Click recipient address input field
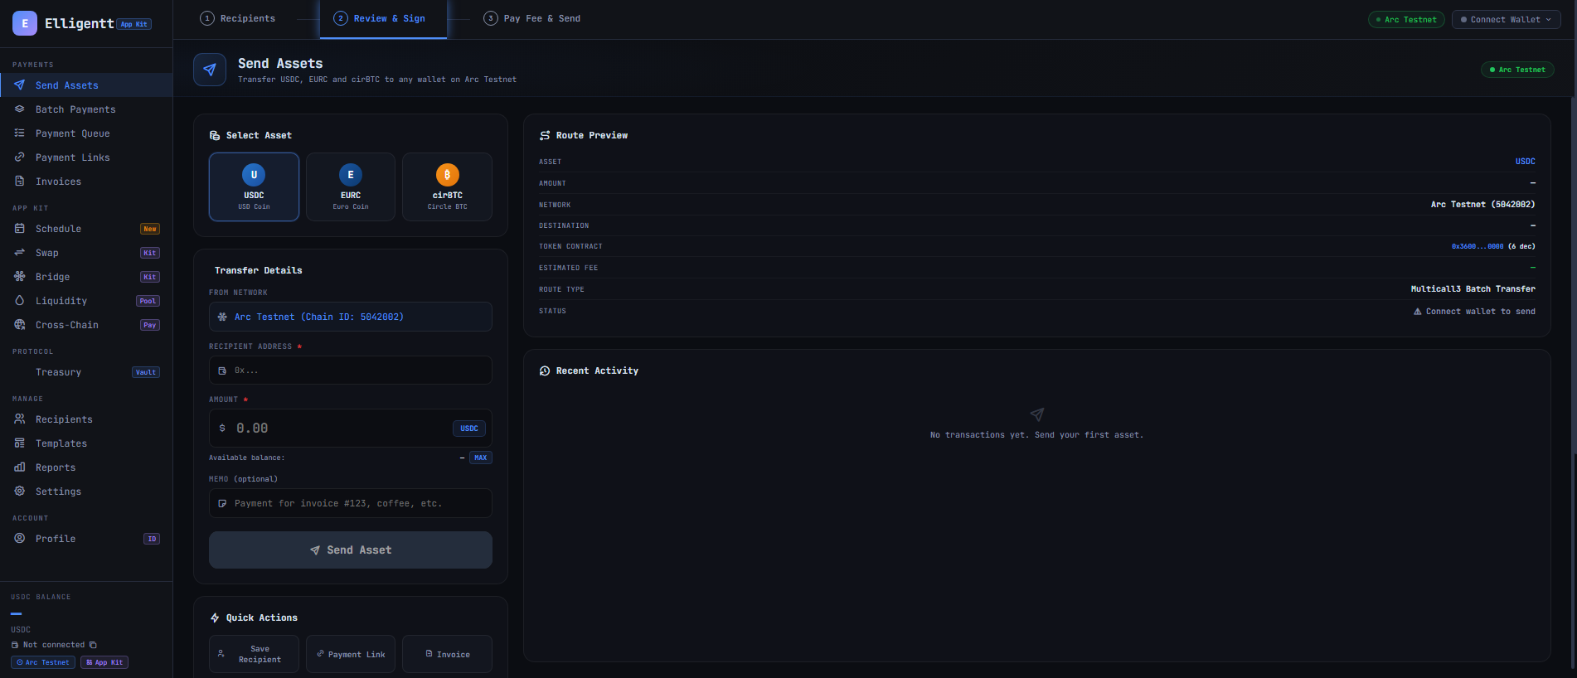The image size is (1577, 678). [x=351, y=370]
